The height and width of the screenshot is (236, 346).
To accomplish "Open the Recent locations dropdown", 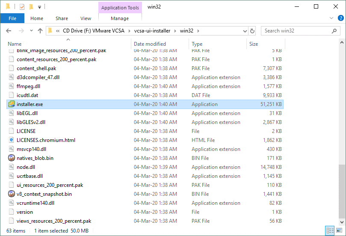I will point(31,31).
